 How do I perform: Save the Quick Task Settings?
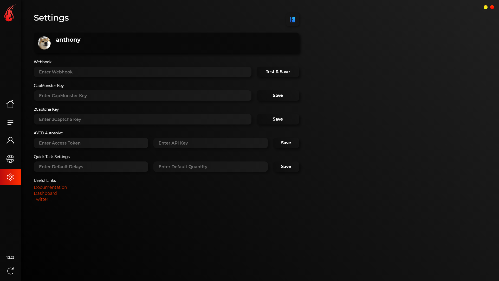pos(286,167)
